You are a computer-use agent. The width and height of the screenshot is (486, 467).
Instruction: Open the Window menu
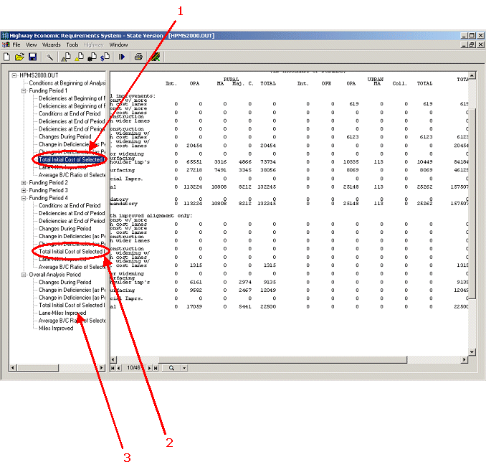118,45
